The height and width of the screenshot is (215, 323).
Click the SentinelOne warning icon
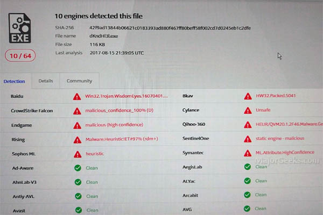(248, 139)
